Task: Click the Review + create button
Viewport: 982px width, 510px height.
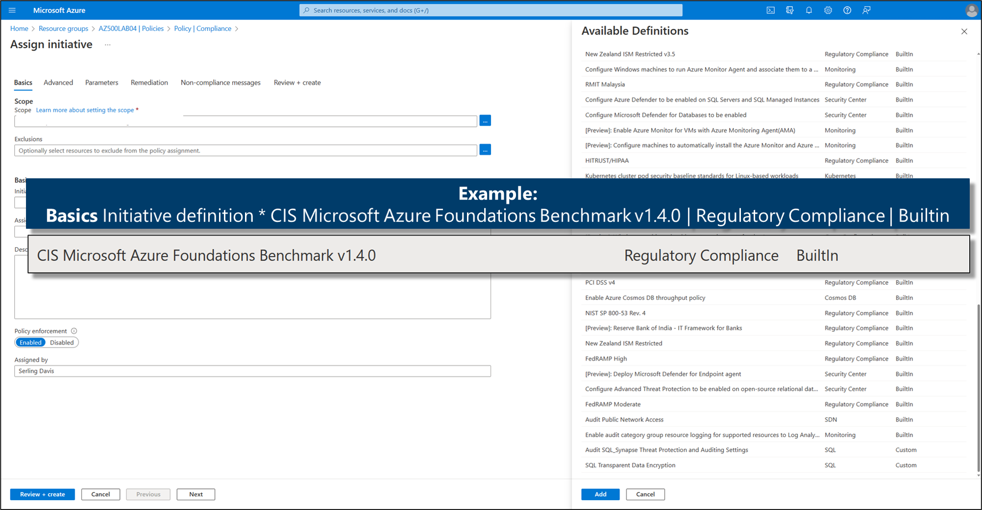Action: [x=43, y=494]
